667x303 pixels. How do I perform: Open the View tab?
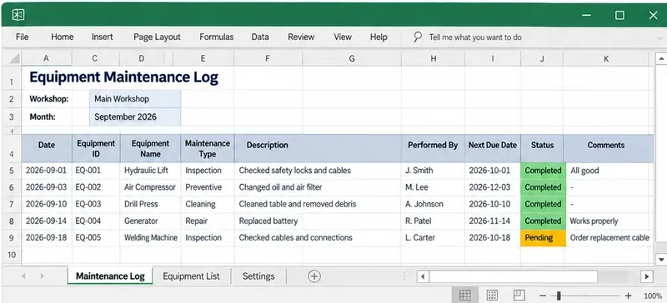click(x=343, y=37)
